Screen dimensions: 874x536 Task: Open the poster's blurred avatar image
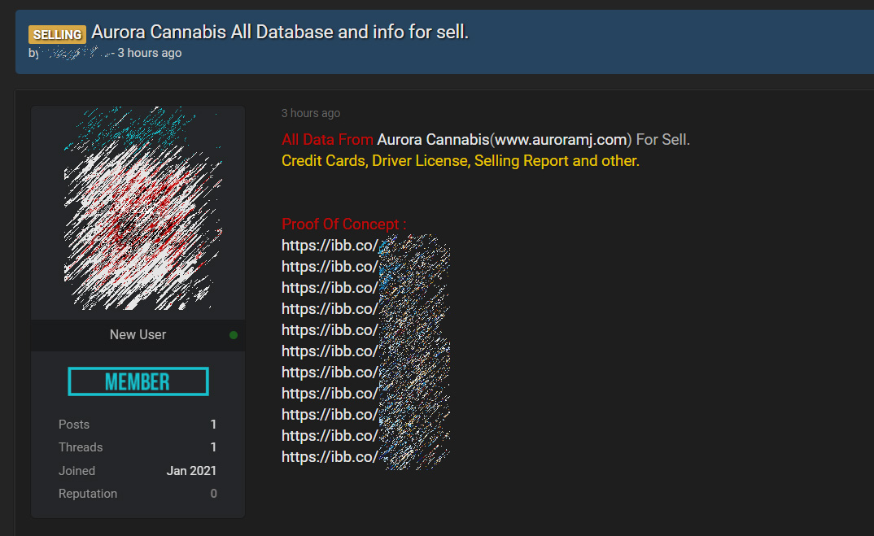point(143,208)
